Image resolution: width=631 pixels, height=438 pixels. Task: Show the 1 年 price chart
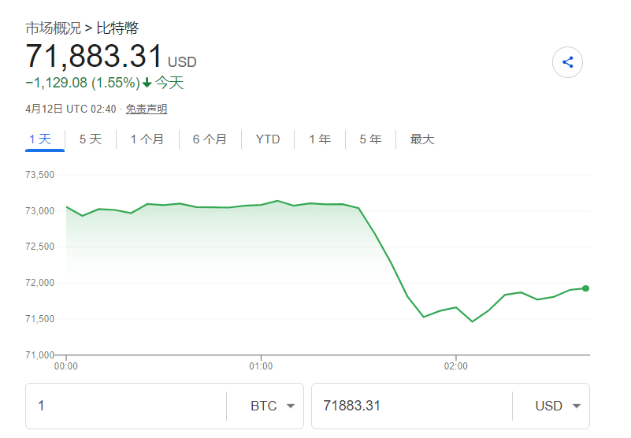point(320,139)
